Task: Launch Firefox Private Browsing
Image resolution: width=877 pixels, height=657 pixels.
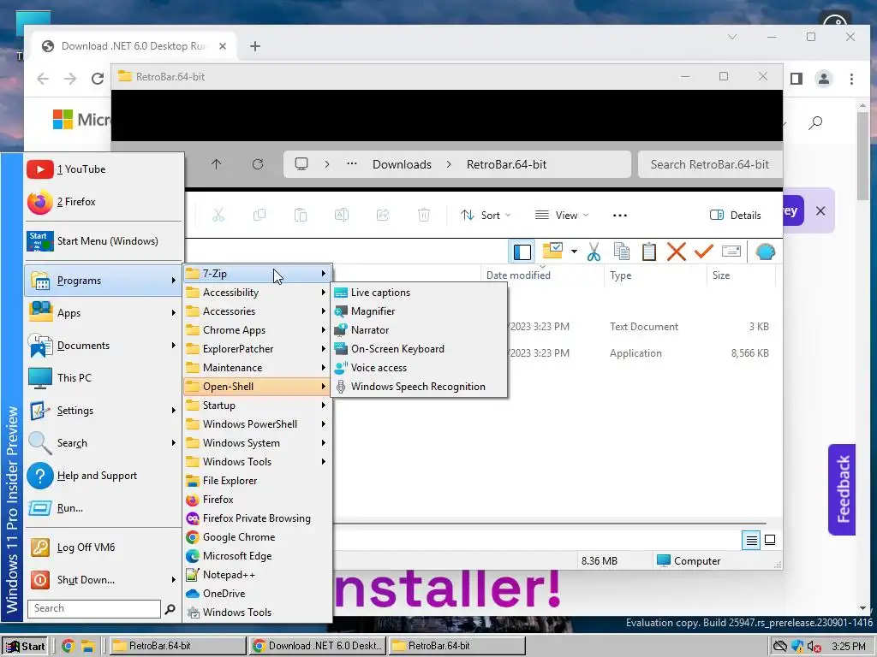Action: tap(257, 518)
